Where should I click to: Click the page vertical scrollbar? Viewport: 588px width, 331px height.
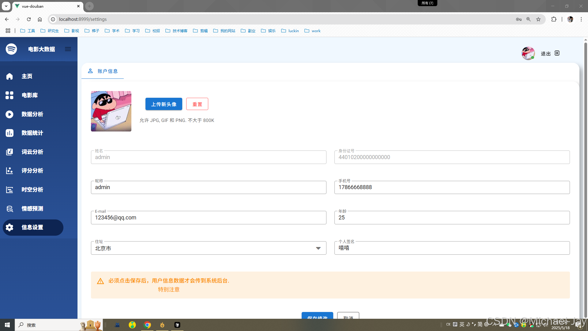coord(586,178)
